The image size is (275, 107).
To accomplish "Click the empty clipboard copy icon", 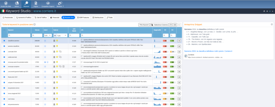I will [171, 25].
